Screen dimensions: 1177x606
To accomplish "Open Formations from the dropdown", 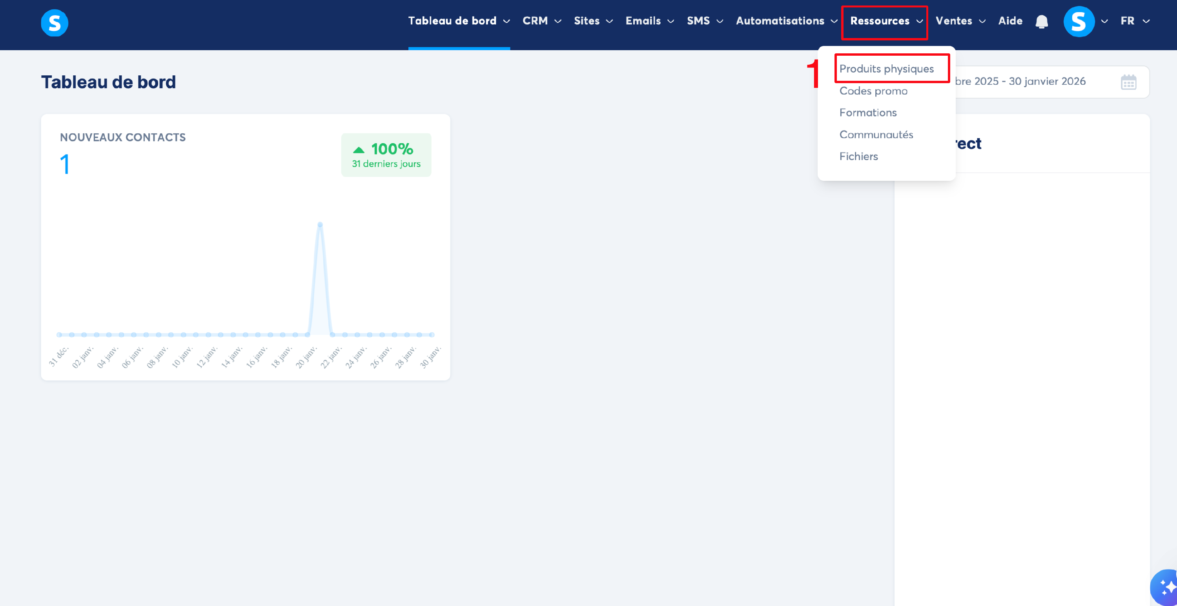I will (868, 113).
